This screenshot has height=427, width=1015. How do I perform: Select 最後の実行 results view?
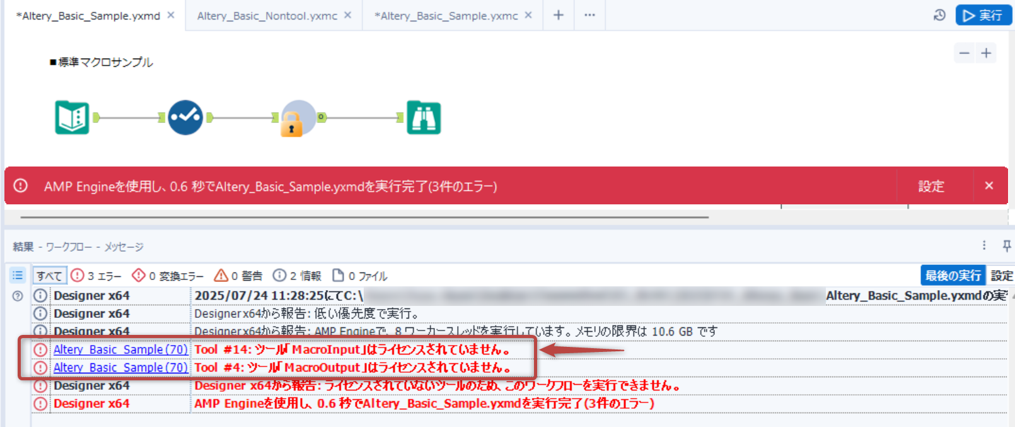point(953,275)
